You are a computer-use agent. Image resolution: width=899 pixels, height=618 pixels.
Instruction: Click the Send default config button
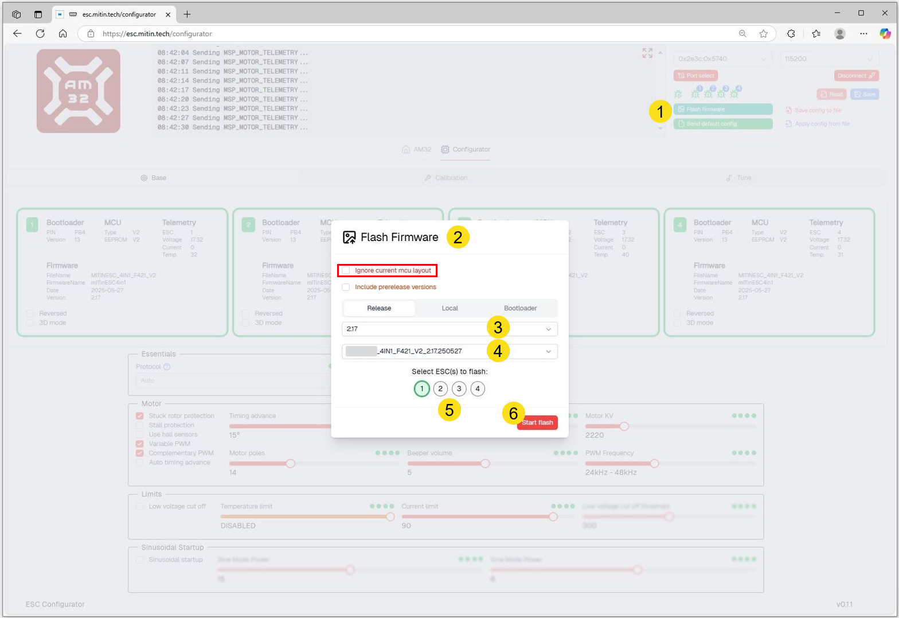coord(723,124)
